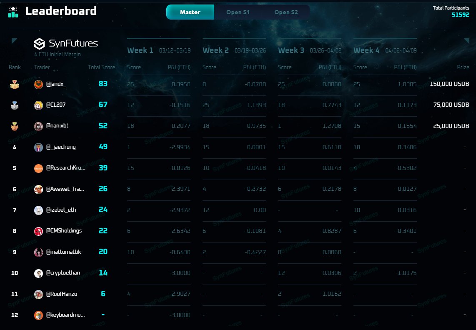Viewport: 476px width, 330px height.
Task: Select the Master tab
Action: tap(190, 12)
